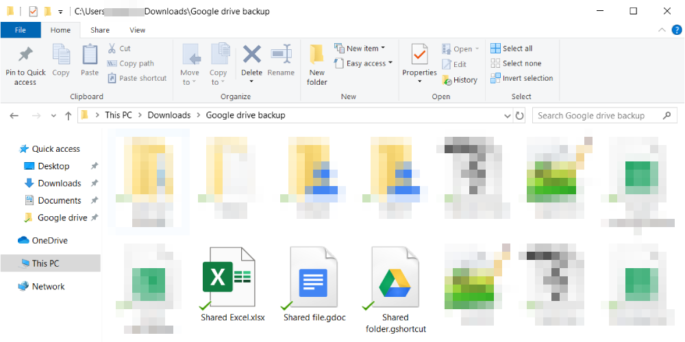Click Invert selection in the ribbon

[521, 78]
